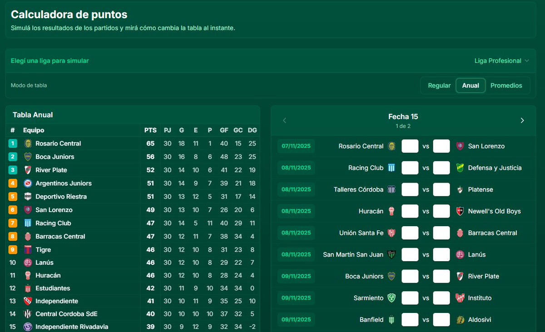Click Newell's Old Boys crest
The image size is (545, 332).
[460, 211]
